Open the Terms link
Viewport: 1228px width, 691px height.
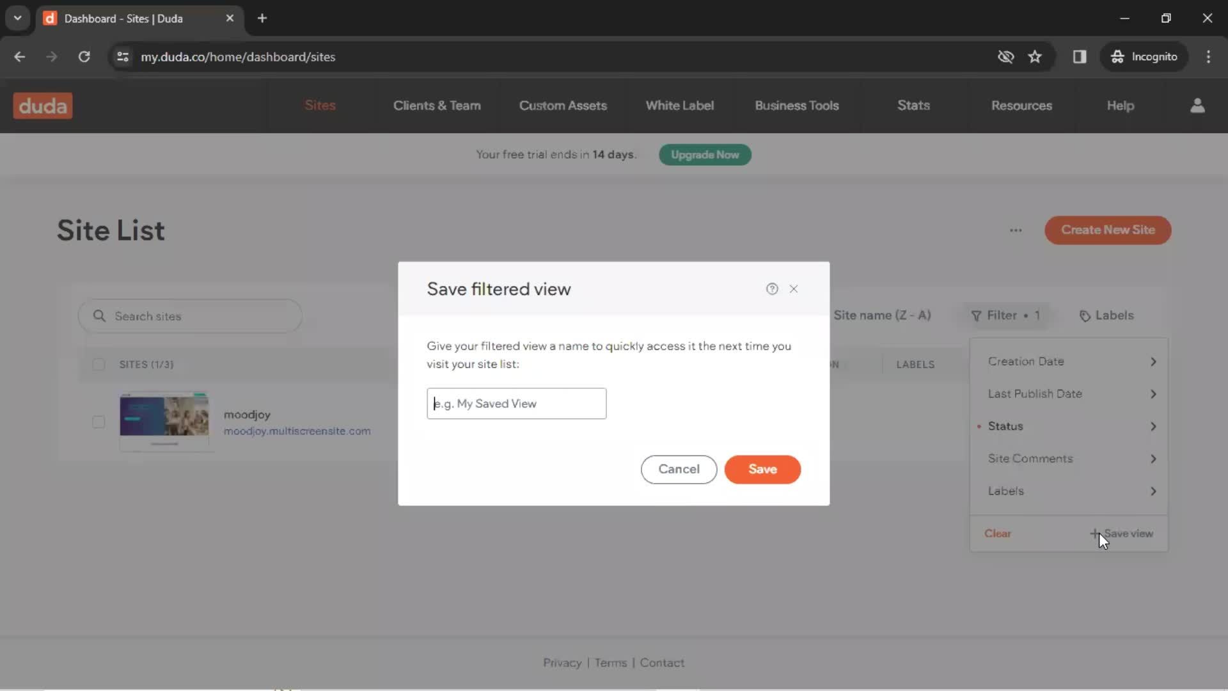610,663
